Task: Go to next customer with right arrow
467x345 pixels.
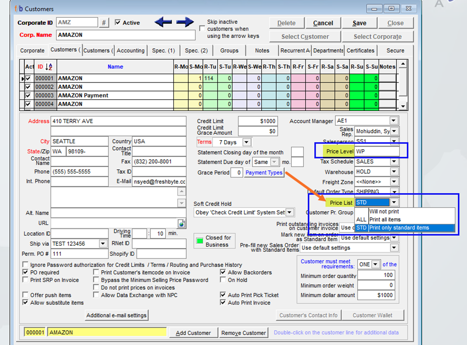Action: 185,22
